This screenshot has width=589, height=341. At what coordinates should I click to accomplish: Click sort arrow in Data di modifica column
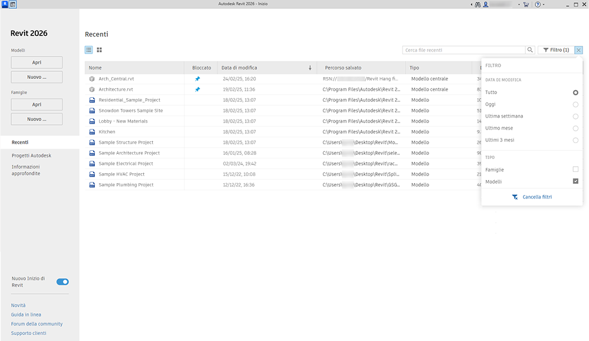click(x=310, y=68)
